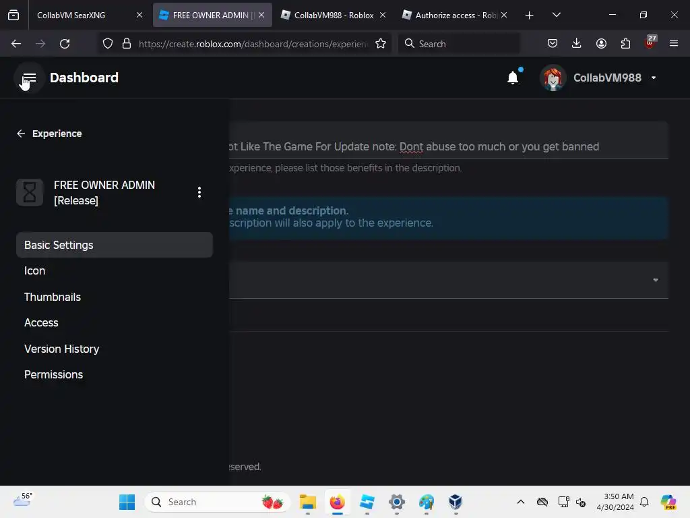Open a new browser tab
This screenshot has height=518, width=690.
tap(530, 16)
